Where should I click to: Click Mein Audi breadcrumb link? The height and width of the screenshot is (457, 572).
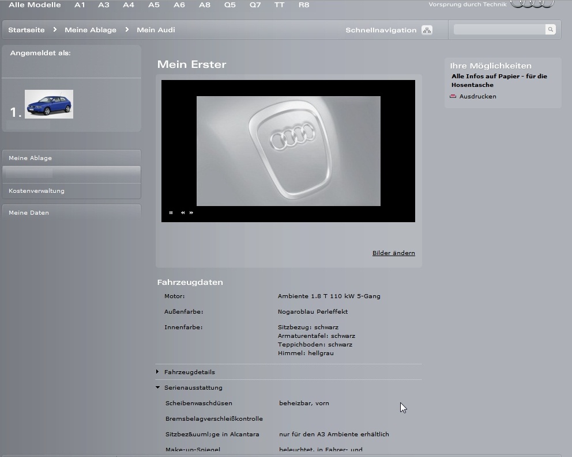click(156, 30)
